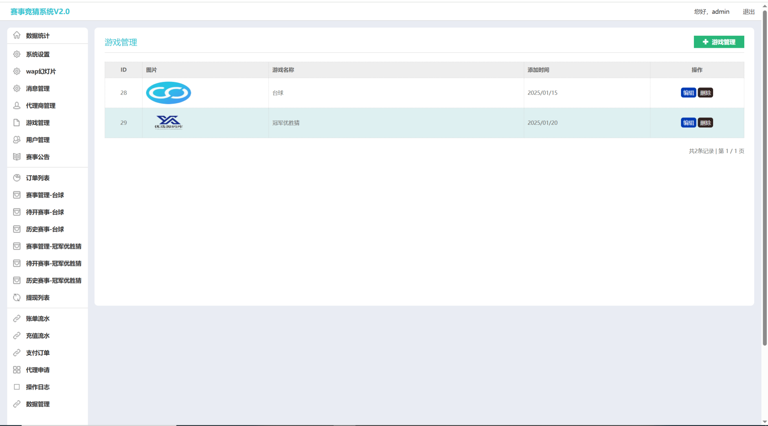Image resolution: width=768 pixels, height=426 pixels.
Task: Click the link icon beside 账单流水
Action: (x=17, y=319)
